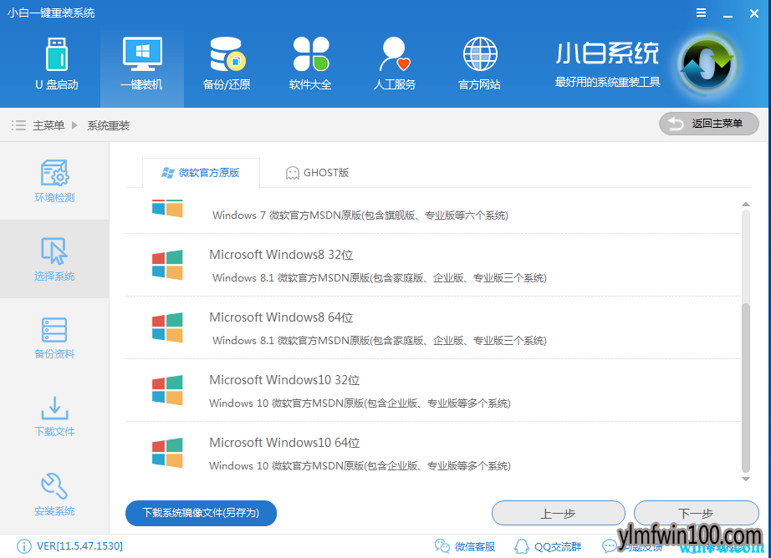This screenshot has height=558, width=771.
Task: Click the 备份资料 backup data step
Action: 54,337
